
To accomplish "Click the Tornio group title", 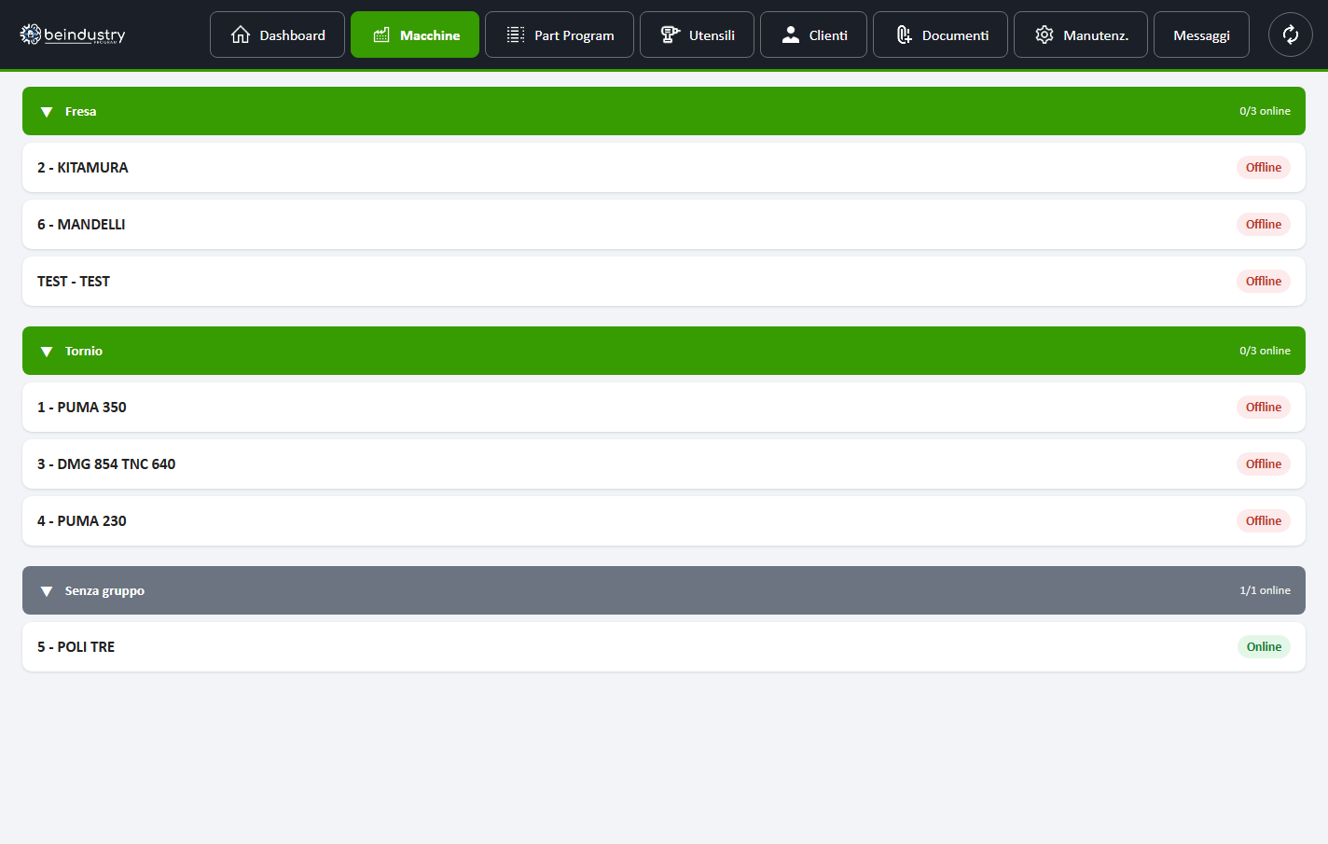I will pos(84,351).
